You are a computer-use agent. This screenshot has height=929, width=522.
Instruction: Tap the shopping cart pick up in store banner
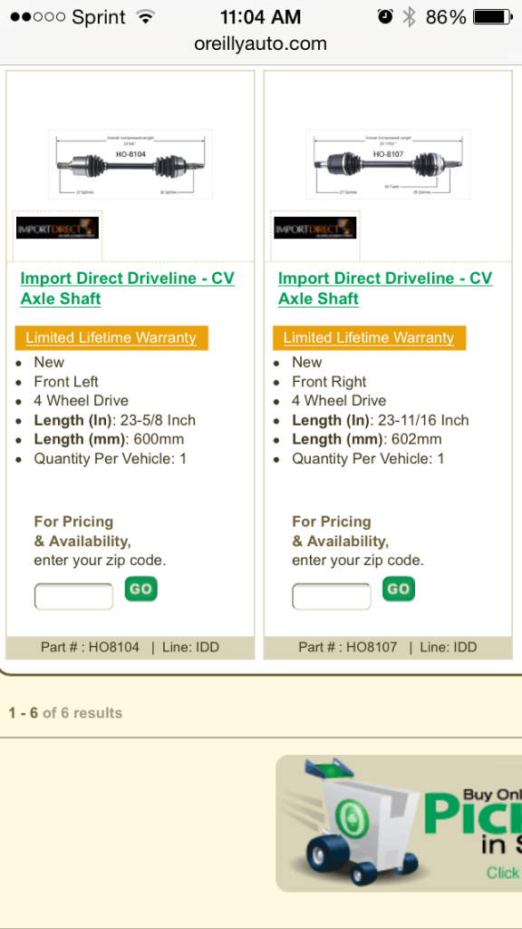tap(399, 824)
